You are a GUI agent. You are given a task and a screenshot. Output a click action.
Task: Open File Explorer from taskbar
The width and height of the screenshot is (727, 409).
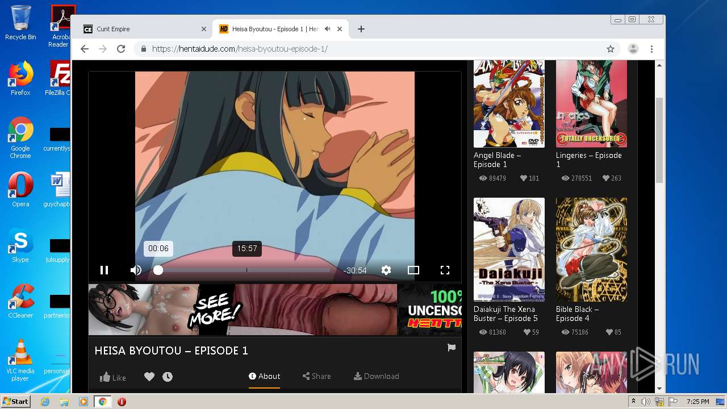tap(64, 402)
